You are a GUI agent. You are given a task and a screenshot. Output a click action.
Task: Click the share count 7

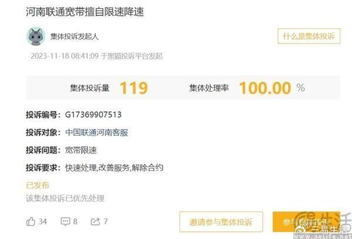point(105,222)
